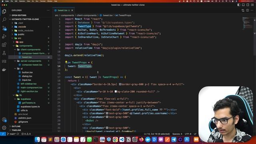256x144 pixels.
Task: Change encoding via UTF-8 status item
Action: tap(188, 134)
